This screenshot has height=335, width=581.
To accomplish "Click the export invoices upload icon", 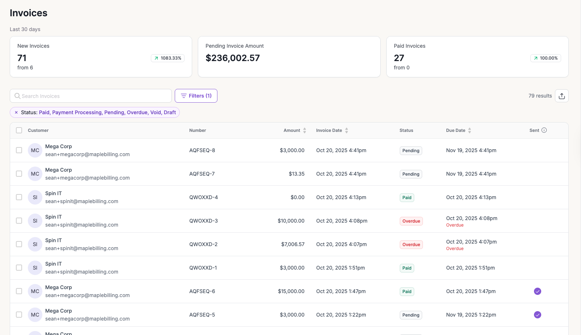I will pos(561,96).
